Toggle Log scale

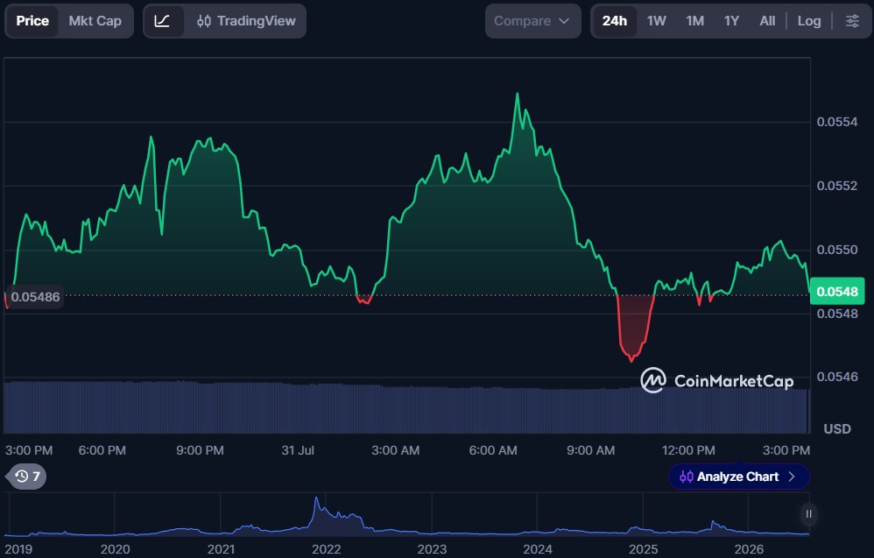click(809, 21)
